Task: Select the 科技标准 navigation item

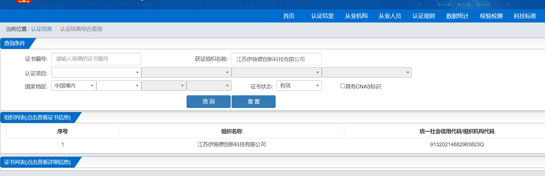Action: click(525, 16)
